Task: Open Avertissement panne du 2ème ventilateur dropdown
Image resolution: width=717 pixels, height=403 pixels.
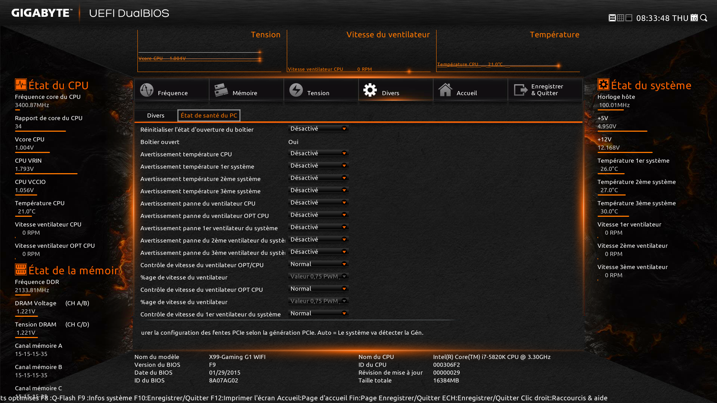Action: click(x=319, y=239)
